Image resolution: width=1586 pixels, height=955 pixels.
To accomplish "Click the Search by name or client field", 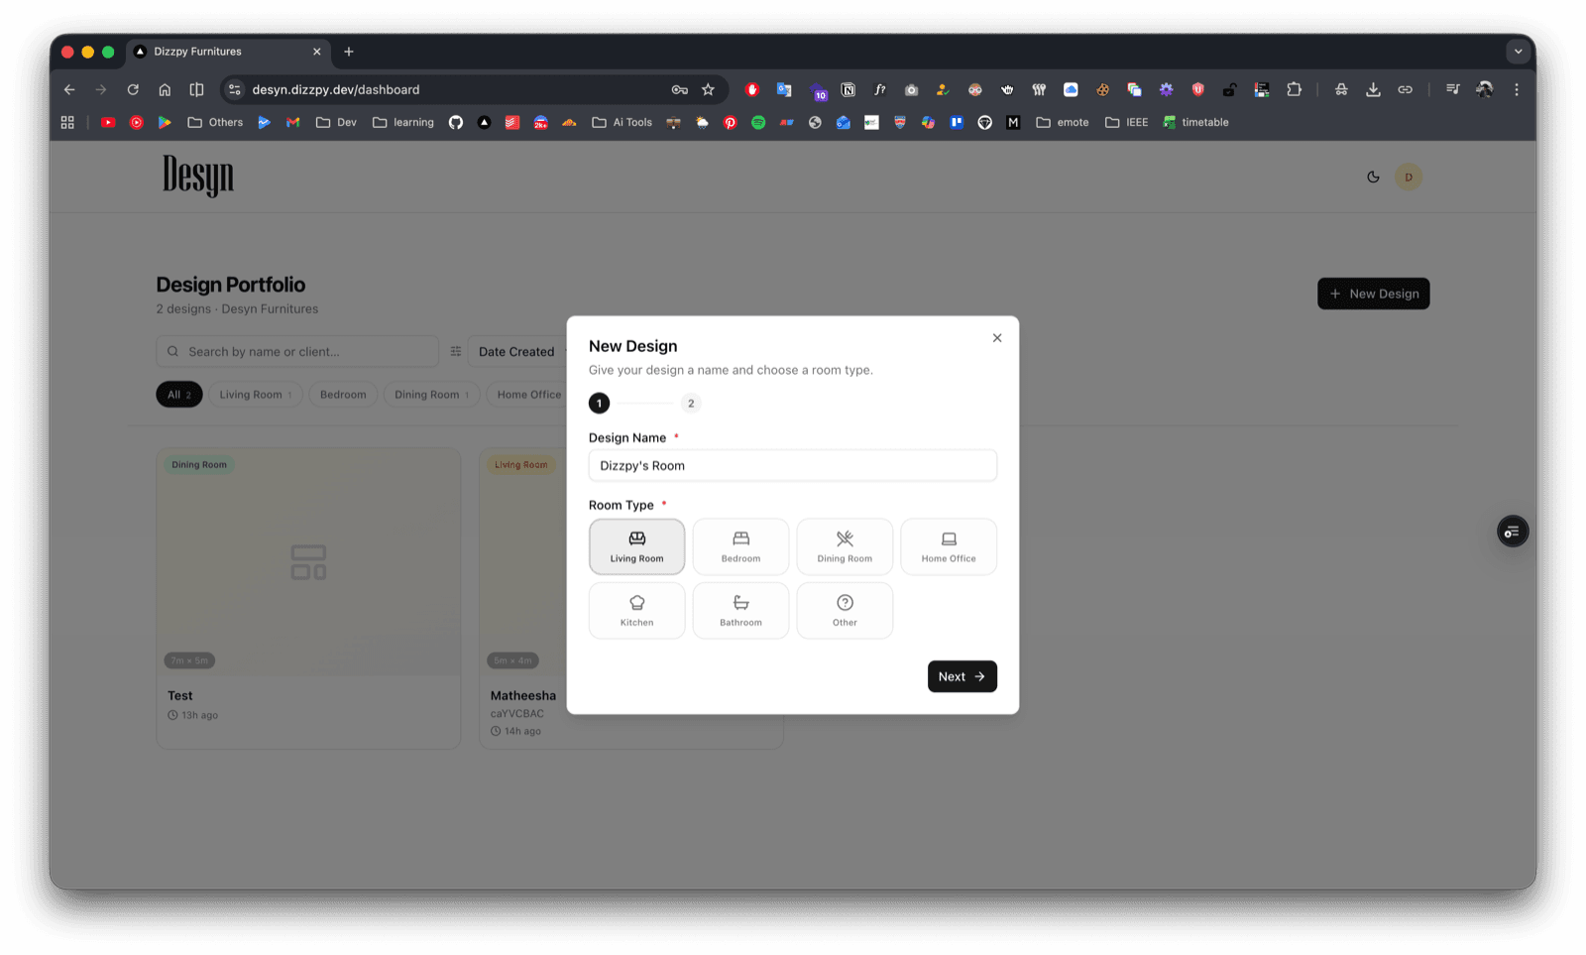I will [297, 351].
